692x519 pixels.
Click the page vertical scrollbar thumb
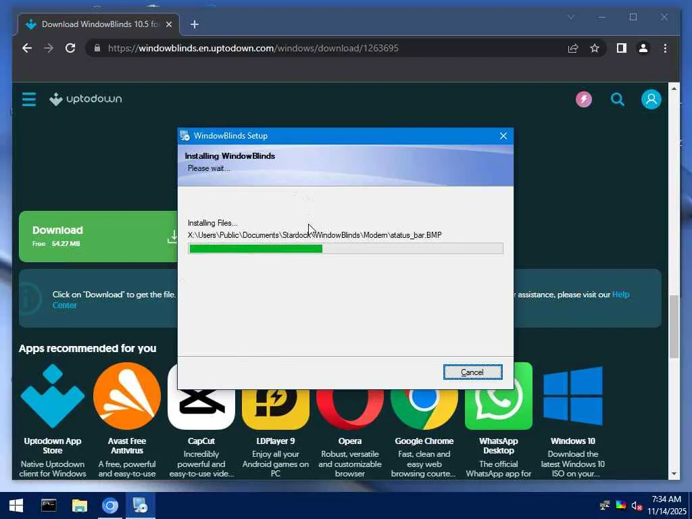[x=674, y=326]
